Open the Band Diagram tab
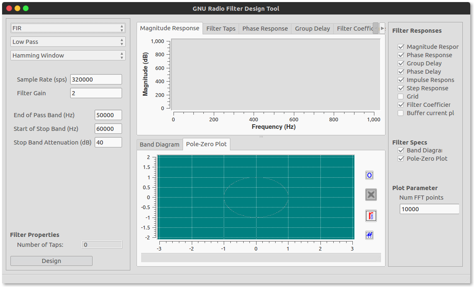474x287 pixels. click(160, 145)
